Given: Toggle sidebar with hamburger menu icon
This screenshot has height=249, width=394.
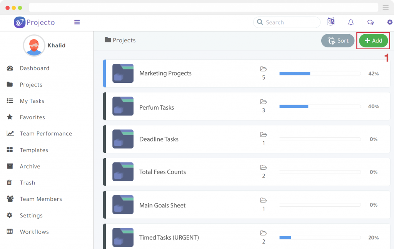Looking at the screenshot, I should [x=77, y=22].
